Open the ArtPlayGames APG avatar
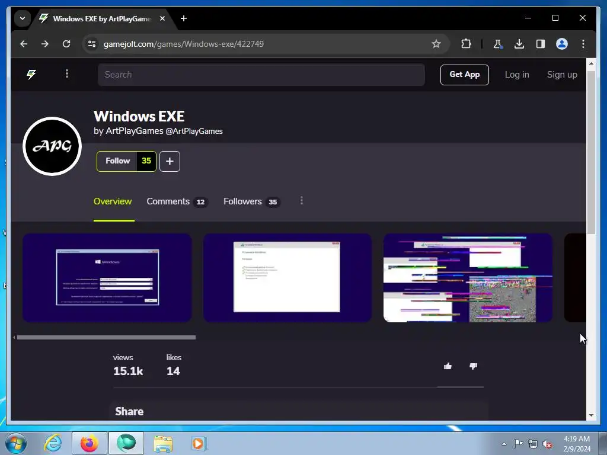 click(52, 146)
